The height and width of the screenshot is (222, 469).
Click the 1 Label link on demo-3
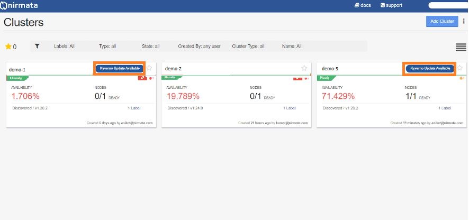(445, 108)
